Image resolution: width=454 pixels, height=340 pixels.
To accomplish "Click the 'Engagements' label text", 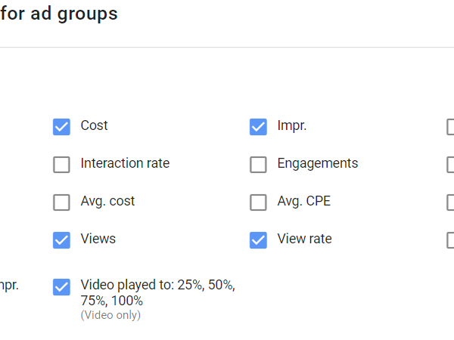I will 318,163.
